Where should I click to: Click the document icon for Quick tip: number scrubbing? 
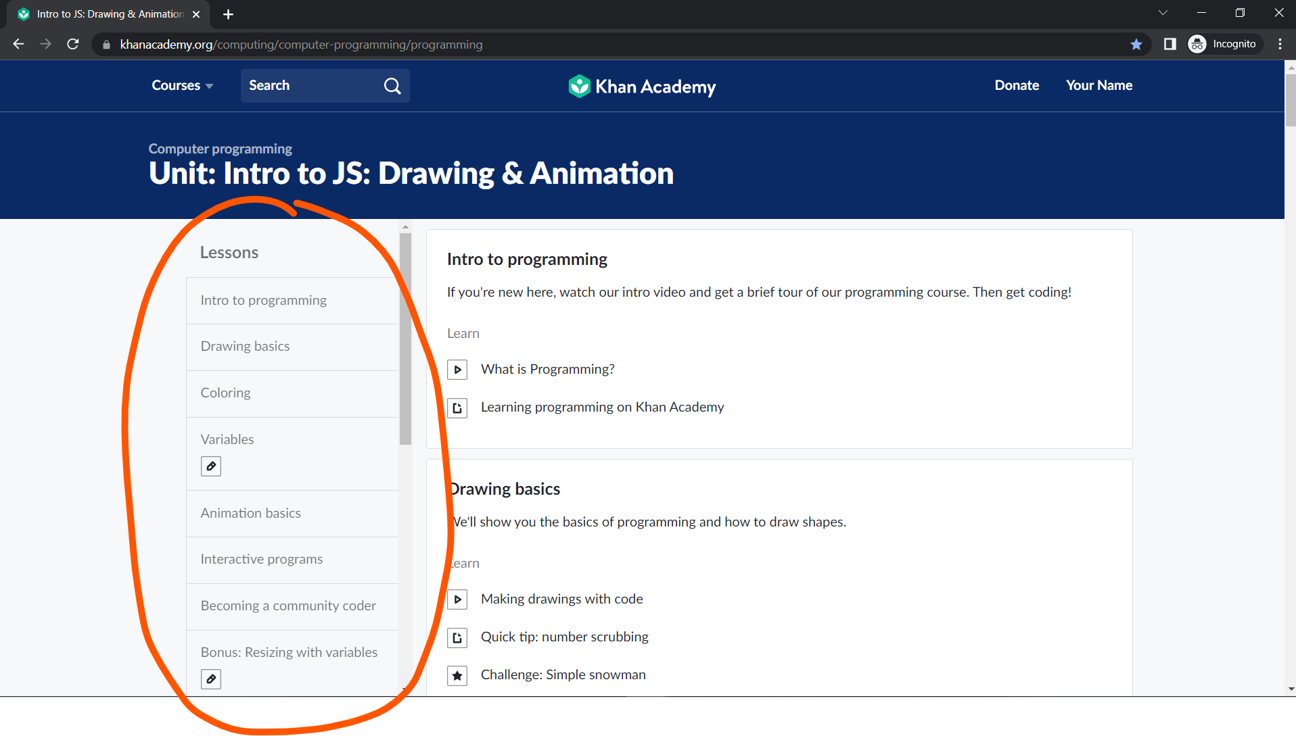[x=457, y=637]
